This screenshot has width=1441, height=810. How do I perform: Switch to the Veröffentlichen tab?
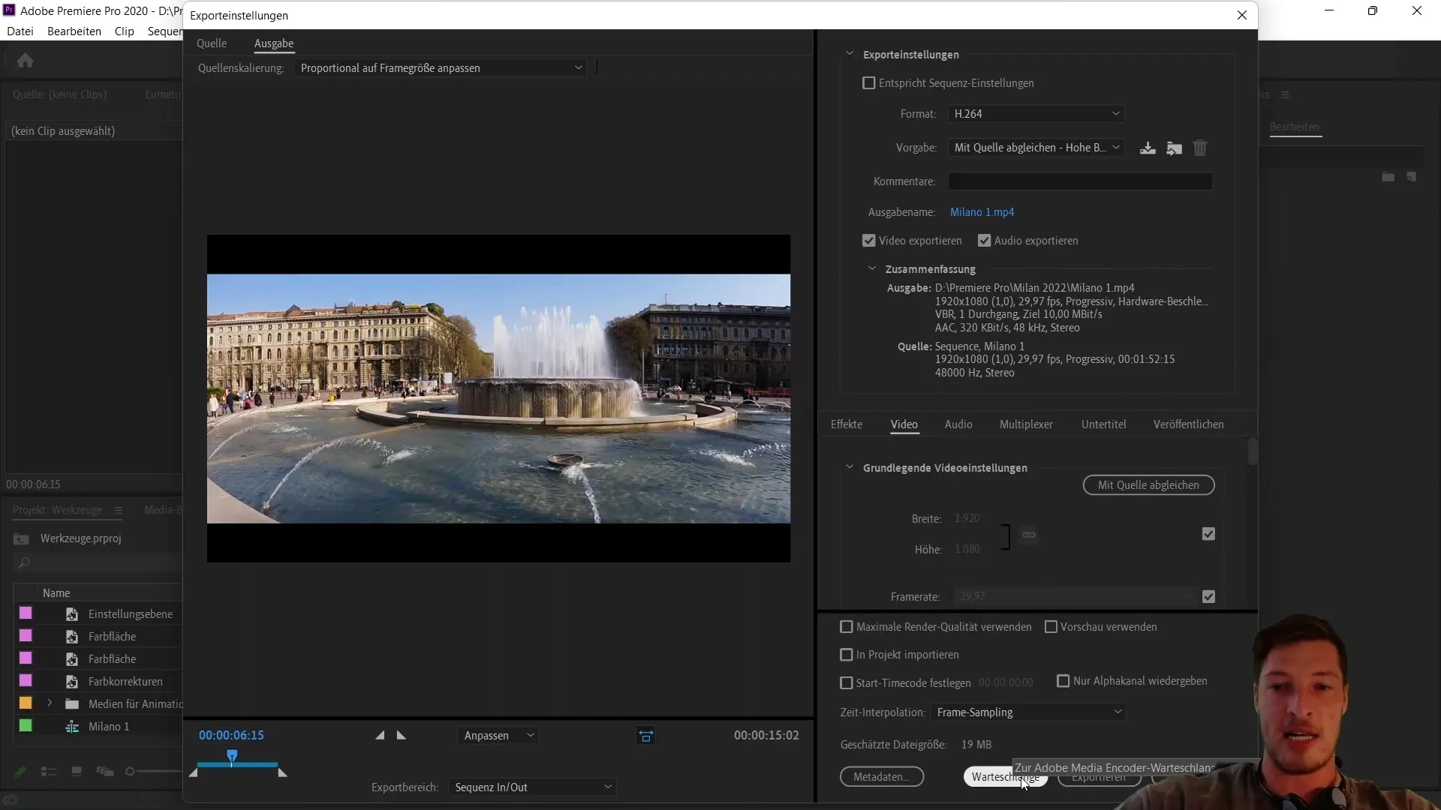[x=1188, y=424]
